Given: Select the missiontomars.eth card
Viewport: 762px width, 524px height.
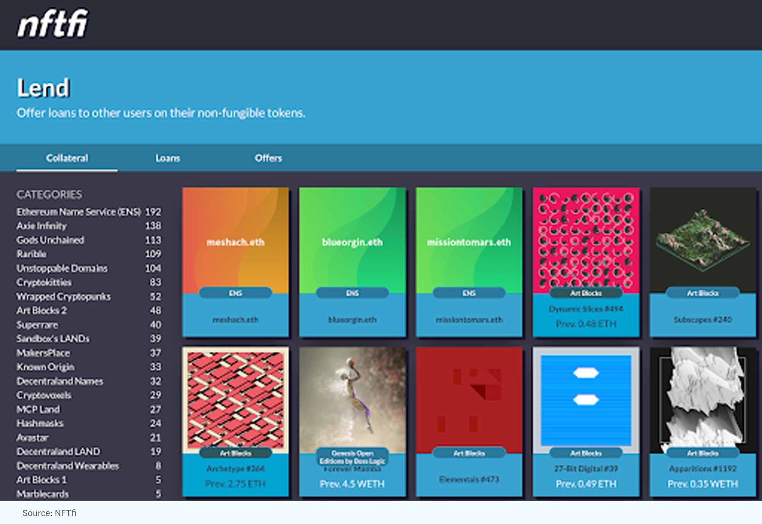Looking at the screenshot, I should tap(469, 262).
